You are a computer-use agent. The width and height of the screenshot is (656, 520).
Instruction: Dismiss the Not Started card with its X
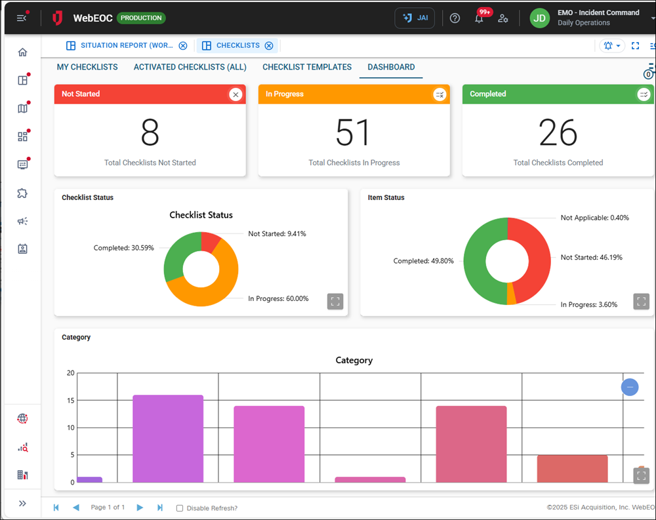click(236, 94)
